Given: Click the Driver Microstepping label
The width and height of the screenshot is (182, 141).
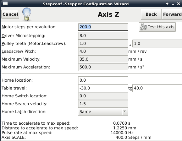Looking at the screenshot, I should (23, 35).
